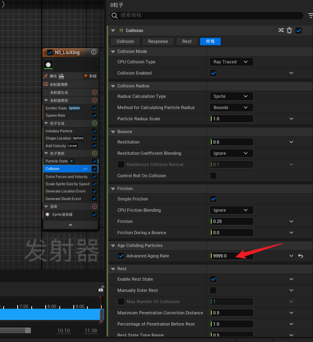This screenshot has width=313, height=342.
Task: Click the Advanced Aging Rate value field
Action: [x=232, y=256]
